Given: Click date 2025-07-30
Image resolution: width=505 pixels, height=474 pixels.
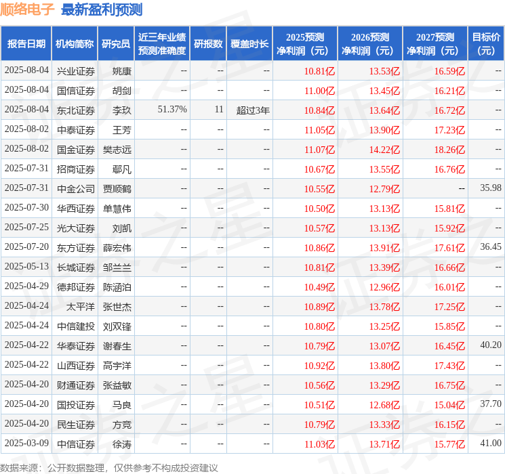Looking at the screenshot, I should (26, 208).
